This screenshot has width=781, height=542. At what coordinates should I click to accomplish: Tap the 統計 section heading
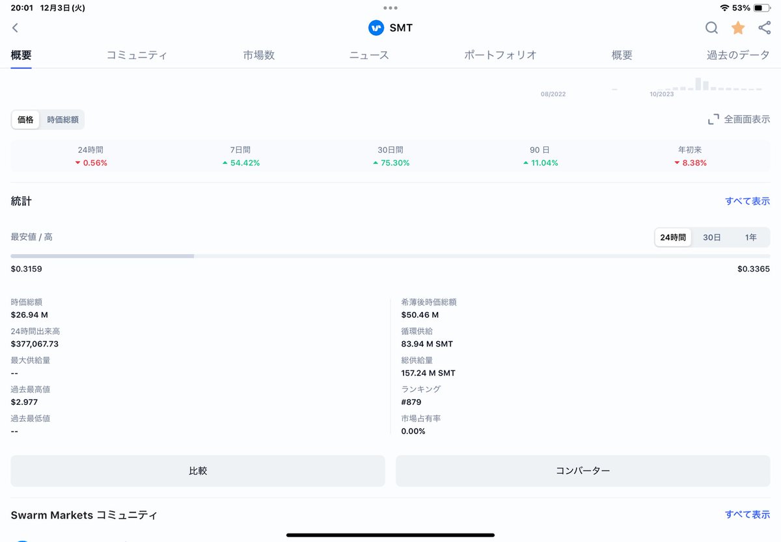(x=21, y=201)
